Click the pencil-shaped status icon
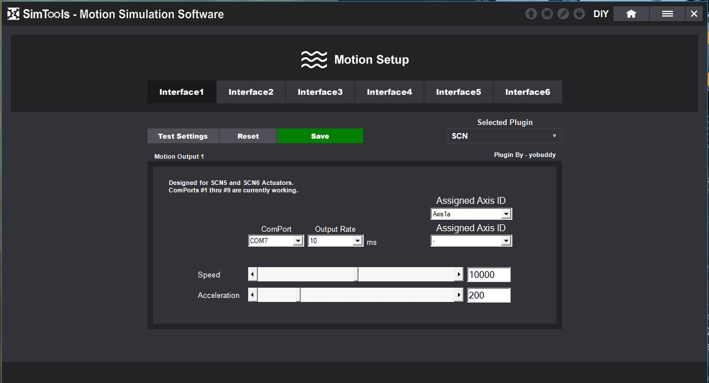The image size is (709, 383). (563, 14)
